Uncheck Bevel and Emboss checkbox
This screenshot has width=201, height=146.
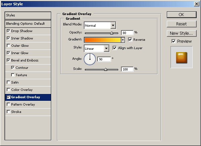pos(8,60)
